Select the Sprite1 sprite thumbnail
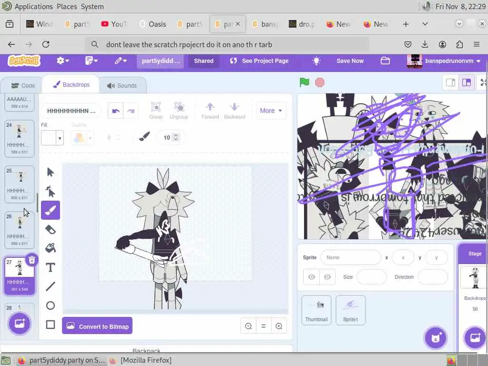 click(x=350, y=310)
